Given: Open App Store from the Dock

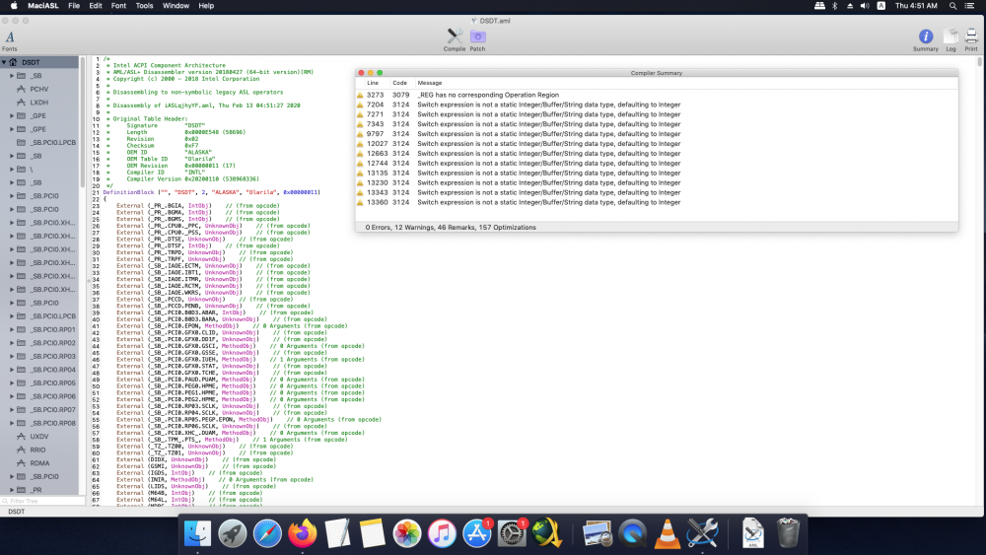Looking at the screenshot, I should click(477, 533).
